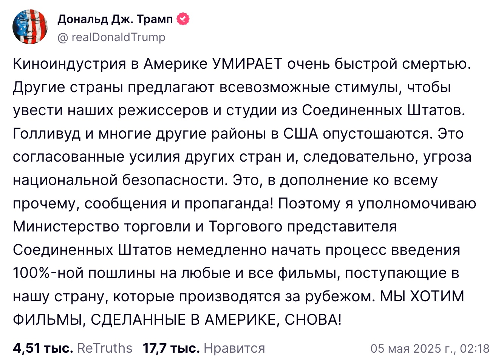
Task: Click the word Голливуд in the post
Action: tap(47, 134)
